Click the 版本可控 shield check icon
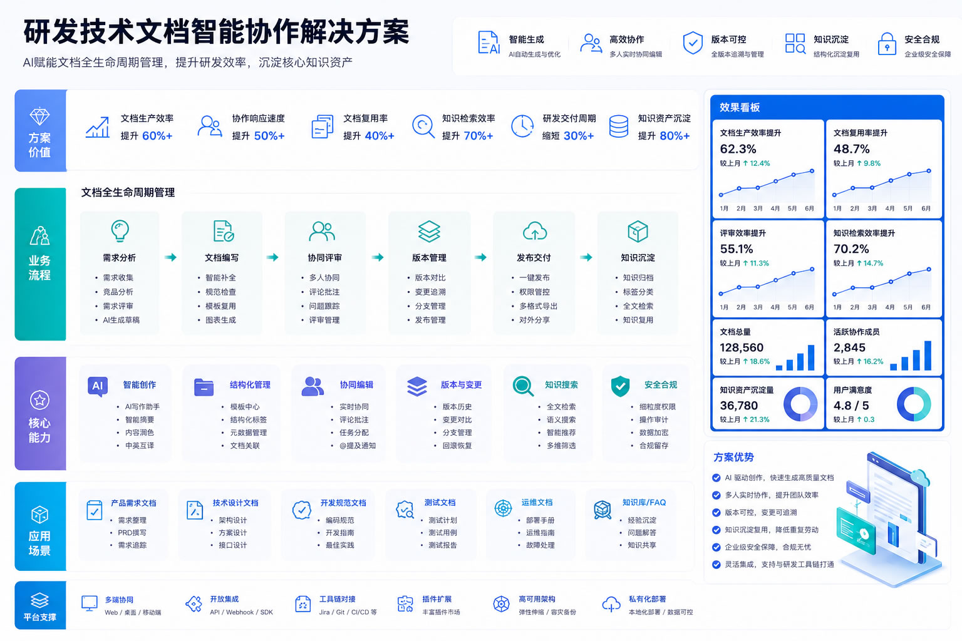Image resolution: width=962 pixels, height=641 pixels. pyautogui.click(x=692, y=43)
